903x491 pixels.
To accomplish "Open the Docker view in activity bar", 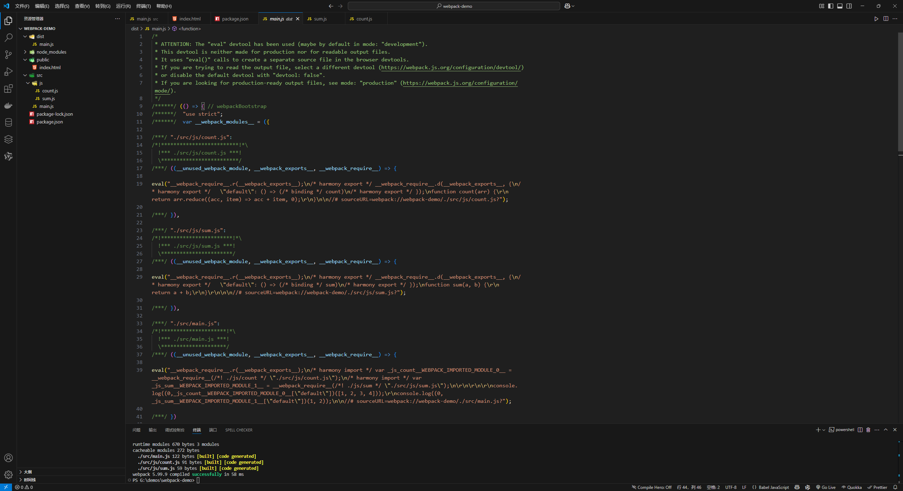I will (x=8, y=105).
